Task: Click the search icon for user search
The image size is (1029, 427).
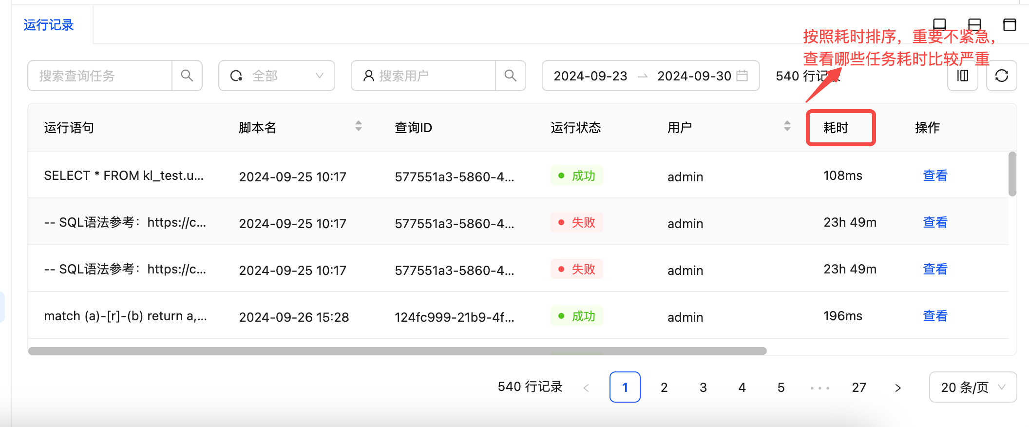Action: click(511, 76)
